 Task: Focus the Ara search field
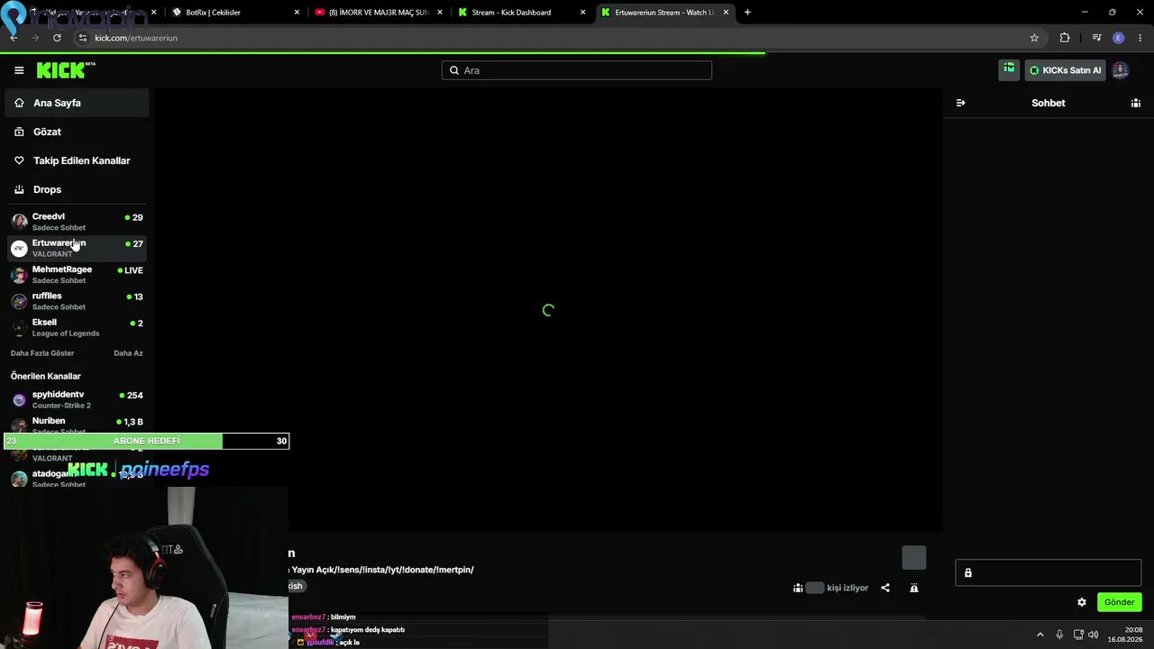coord(577,70)
